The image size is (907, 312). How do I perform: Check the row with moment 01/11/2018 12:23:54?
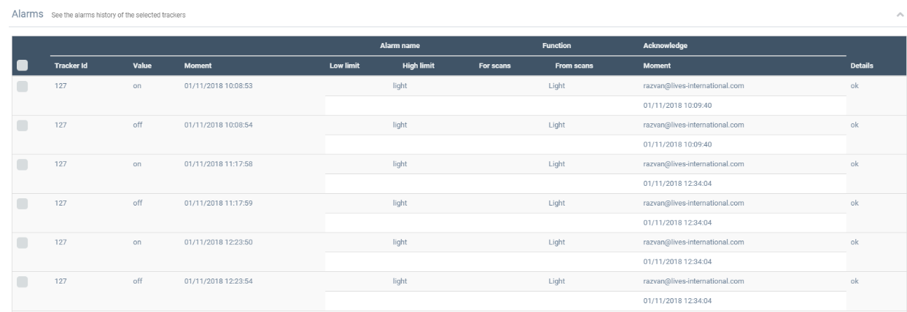22,281
